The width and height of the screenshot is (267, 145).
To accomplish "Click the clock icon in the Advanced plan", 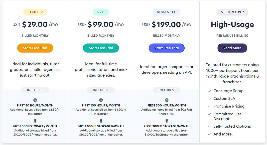I will (x=166, y=100).
